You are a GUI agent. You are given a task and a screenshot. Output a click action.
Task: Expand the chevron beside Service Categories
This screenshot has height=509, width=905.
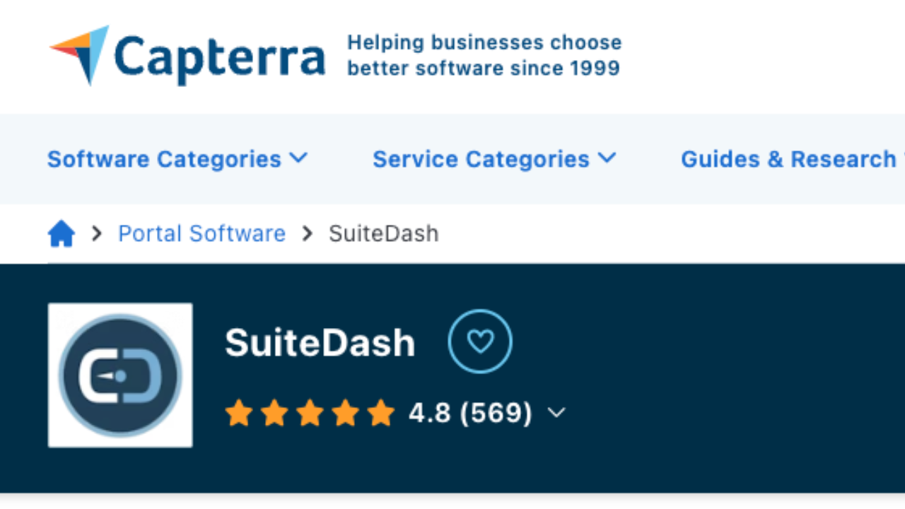pos(607,158)
